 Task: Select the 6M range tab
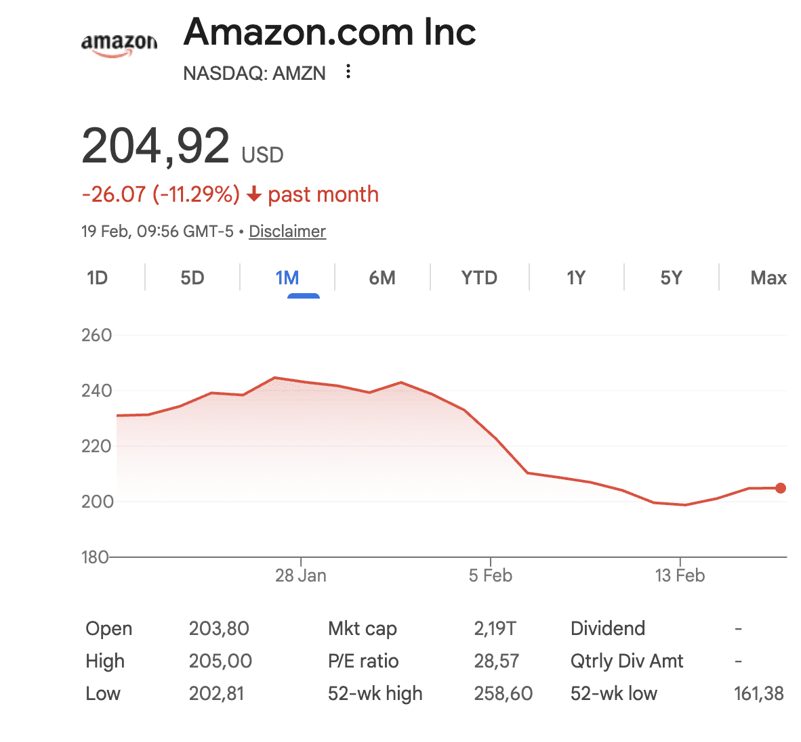click(382, 278)
